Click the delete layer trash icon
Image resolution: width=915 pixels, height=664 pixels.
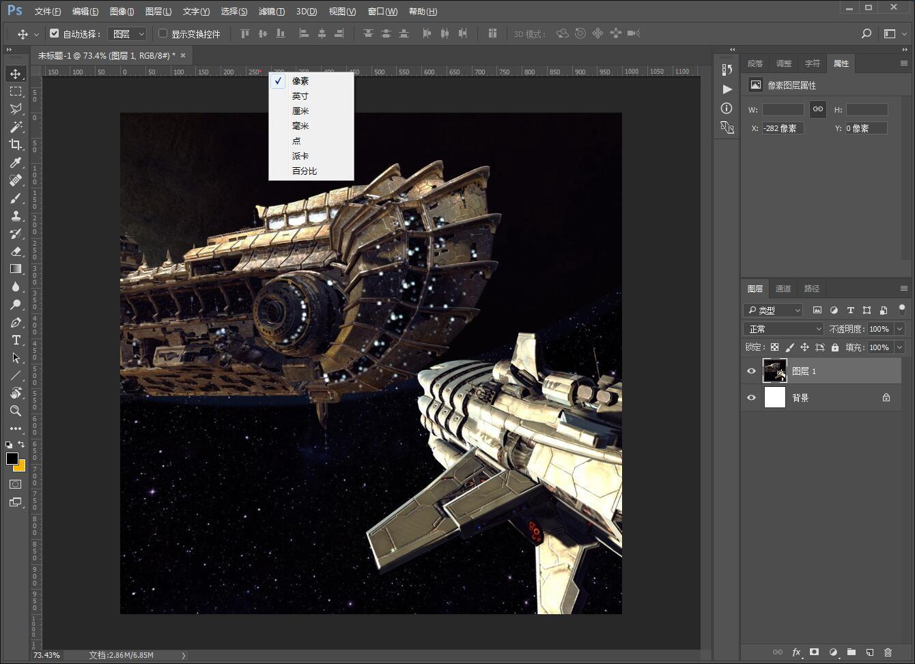[888, 652]
